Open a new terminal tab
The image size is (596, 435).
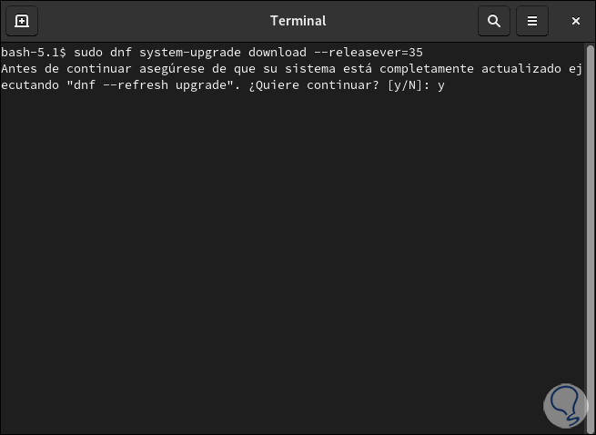[x=22, y=21]
